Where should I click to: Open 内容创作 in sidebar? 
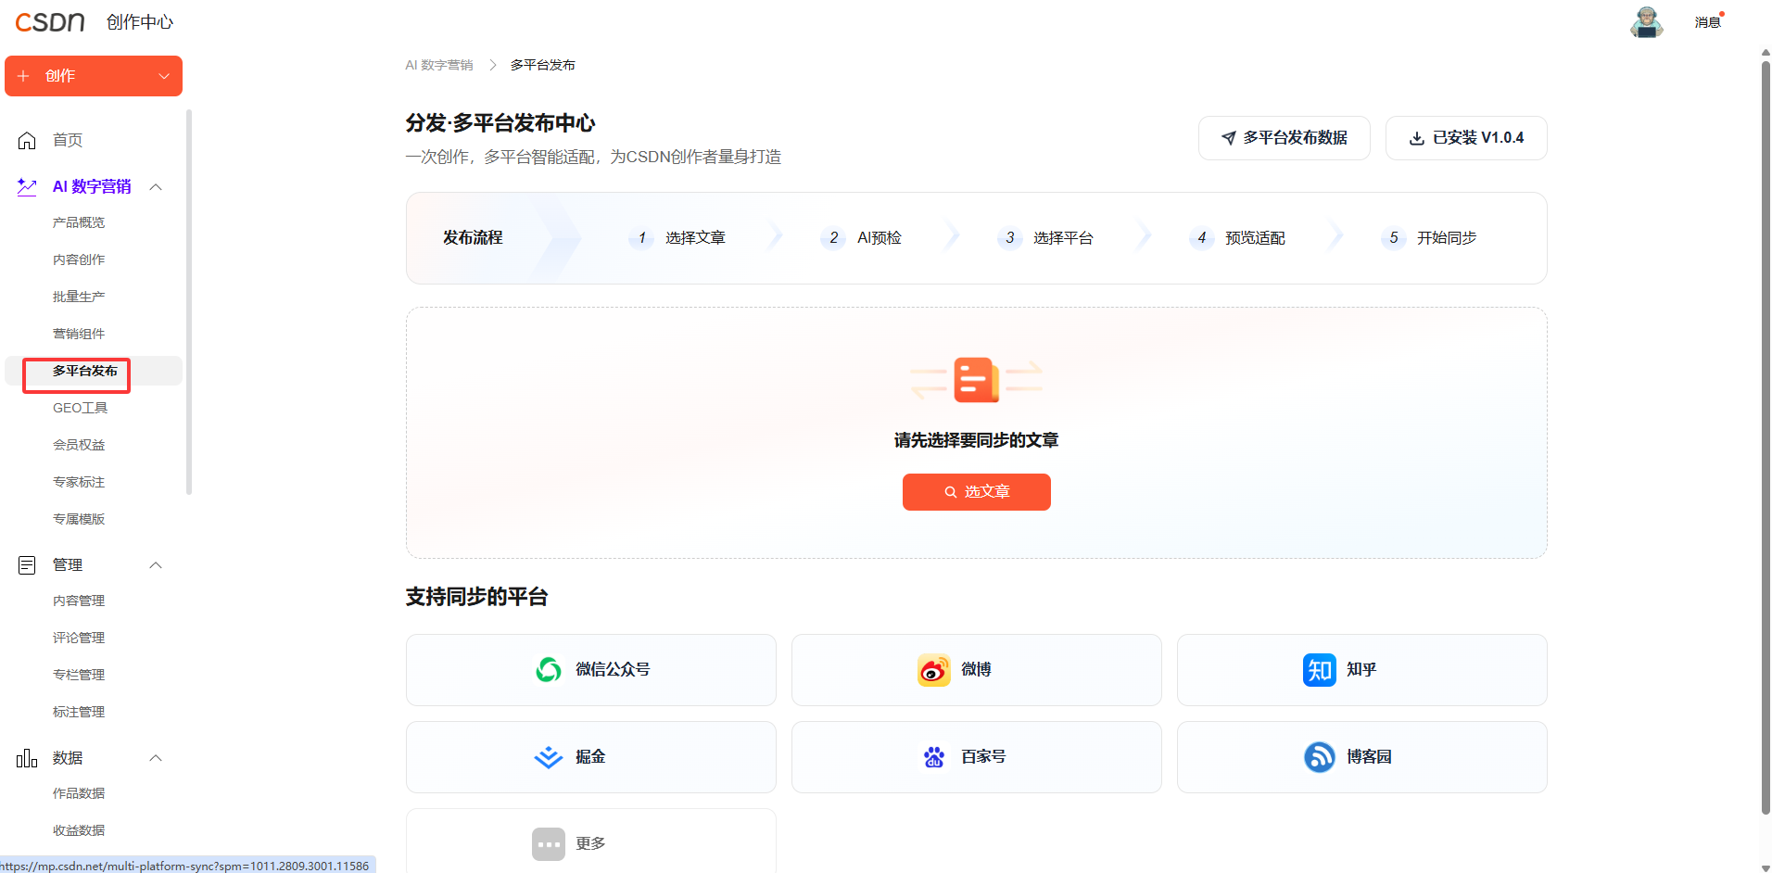tap(79, 259)
